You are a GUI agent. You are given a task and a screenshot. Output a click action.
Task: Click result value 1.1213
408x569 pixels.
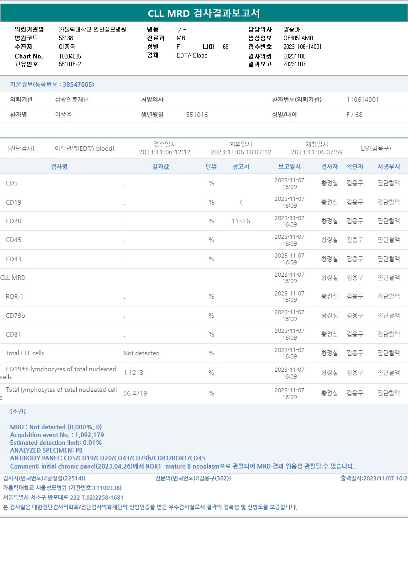133,373
